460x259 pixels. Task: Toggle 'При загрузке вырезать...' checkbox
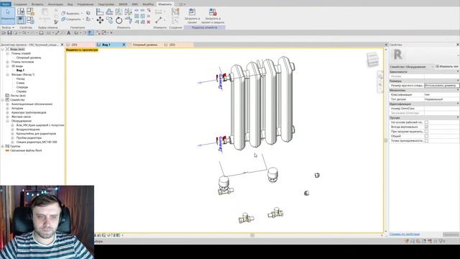(x=426, y=132)
